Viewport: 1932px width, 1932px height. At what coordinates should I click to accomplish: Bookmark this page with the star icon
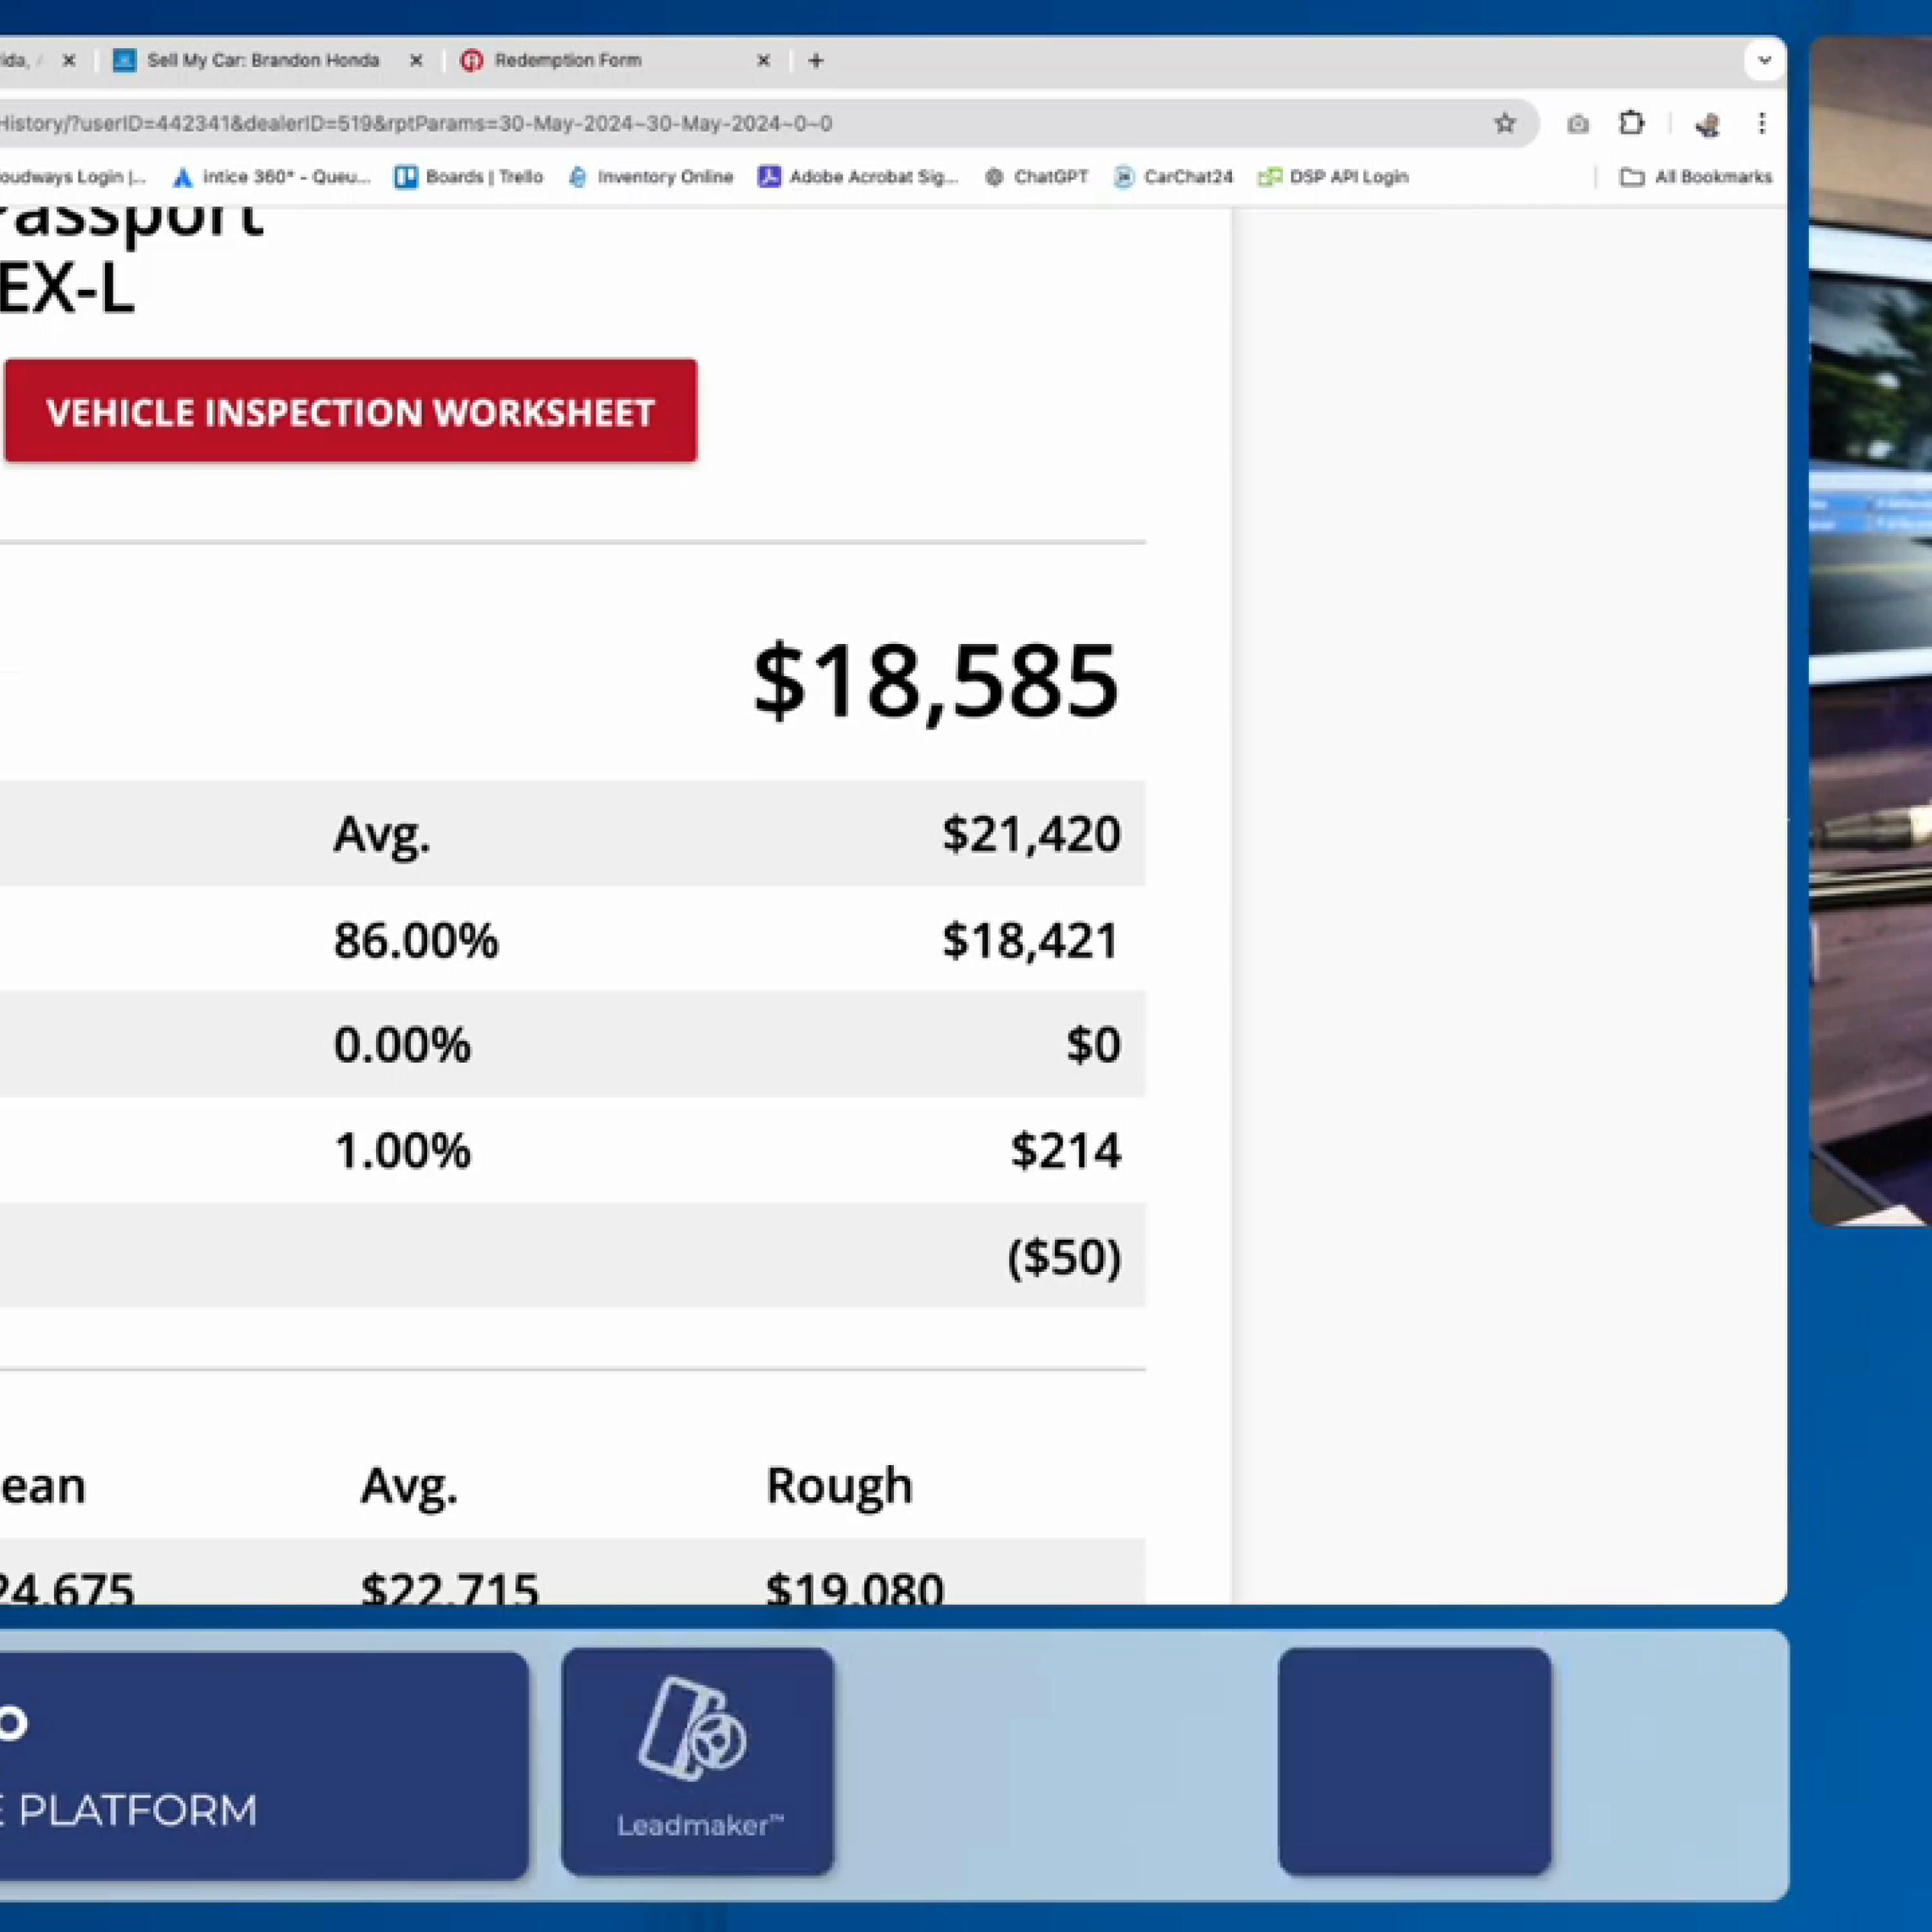coord(1504,123)
